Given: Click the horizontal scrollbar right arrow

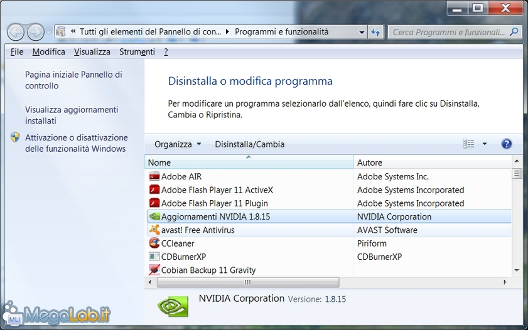Looking at the screenshot, I should coord(505,282).
